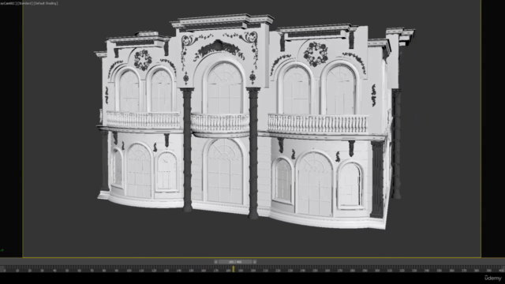The height and width of the screenshot is (284, 505).
Task: Select the left dark column on the facade
Action: (188, 150)
